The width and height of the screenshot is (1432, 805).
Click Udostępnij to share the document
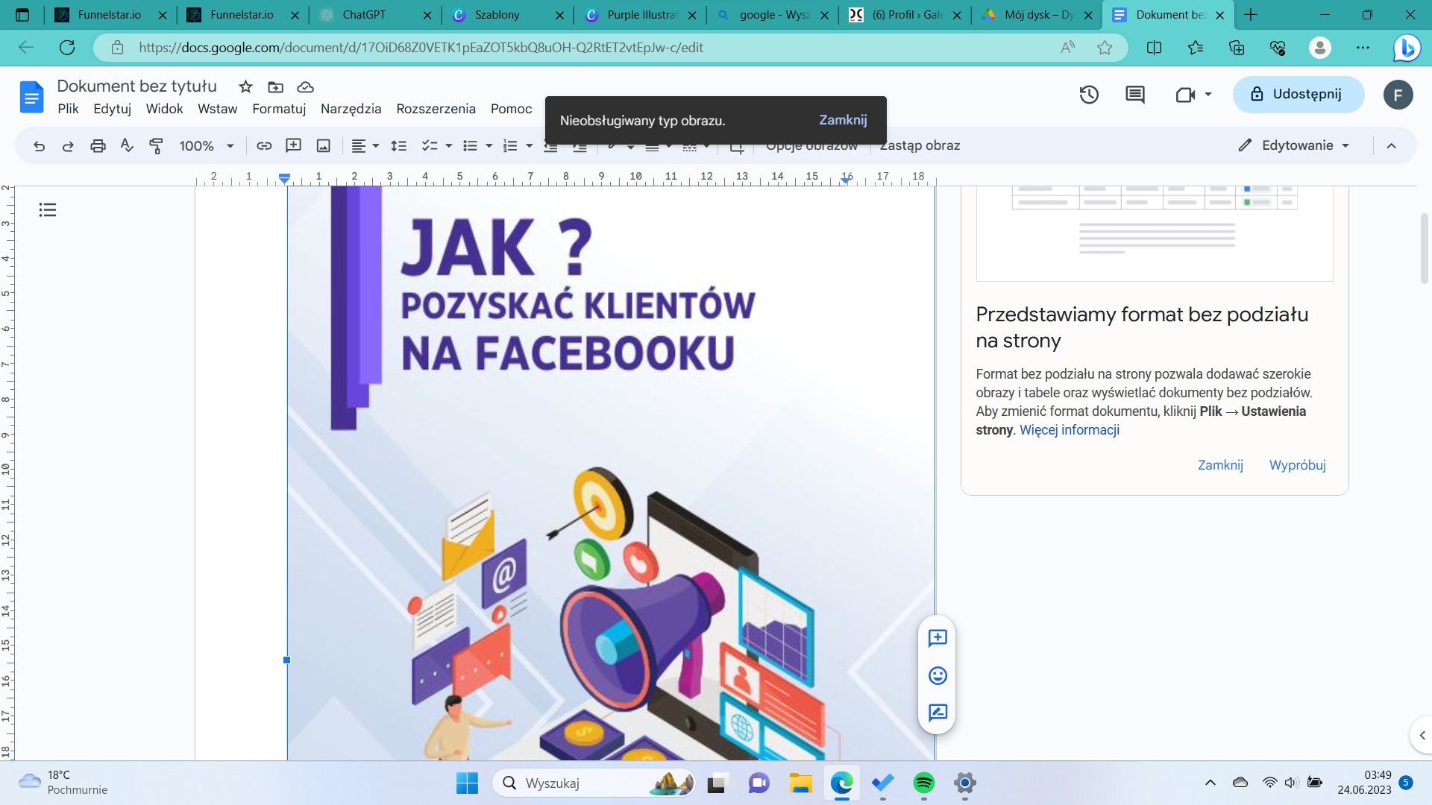pyautogui.click(x=1298, y=94)
